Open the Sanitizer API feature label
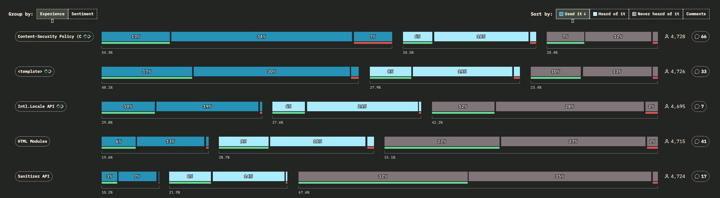The width and height of the screenshot is (720, 198). (34, 176)
